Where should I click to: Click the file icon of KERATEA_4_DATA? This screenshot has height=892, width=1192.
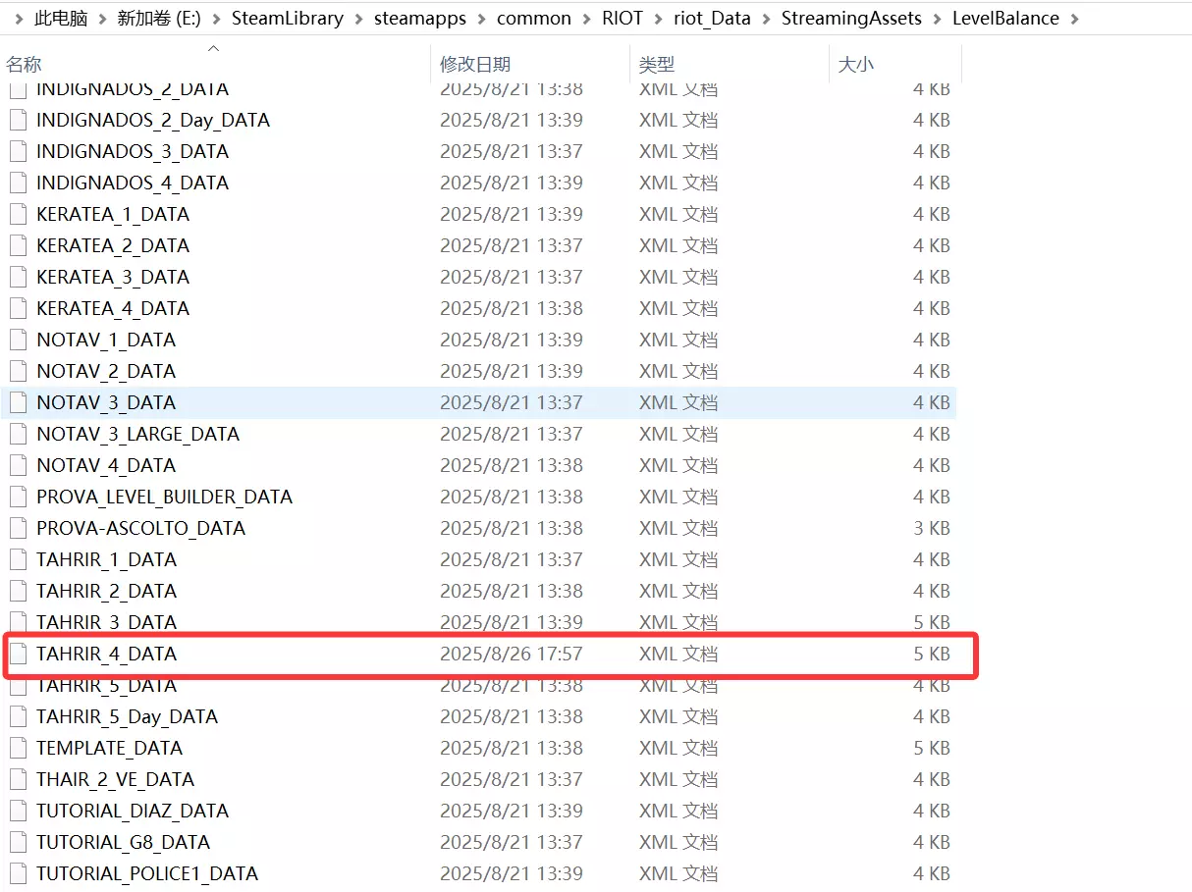(18, 308)
